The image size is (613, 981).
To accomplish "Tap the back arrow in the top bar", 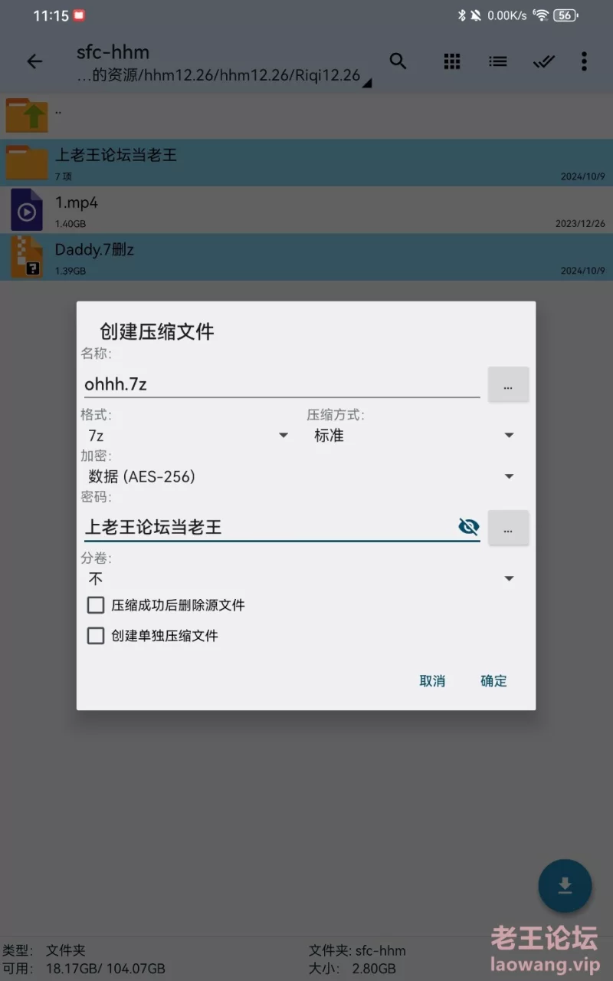I will (34, 62).
